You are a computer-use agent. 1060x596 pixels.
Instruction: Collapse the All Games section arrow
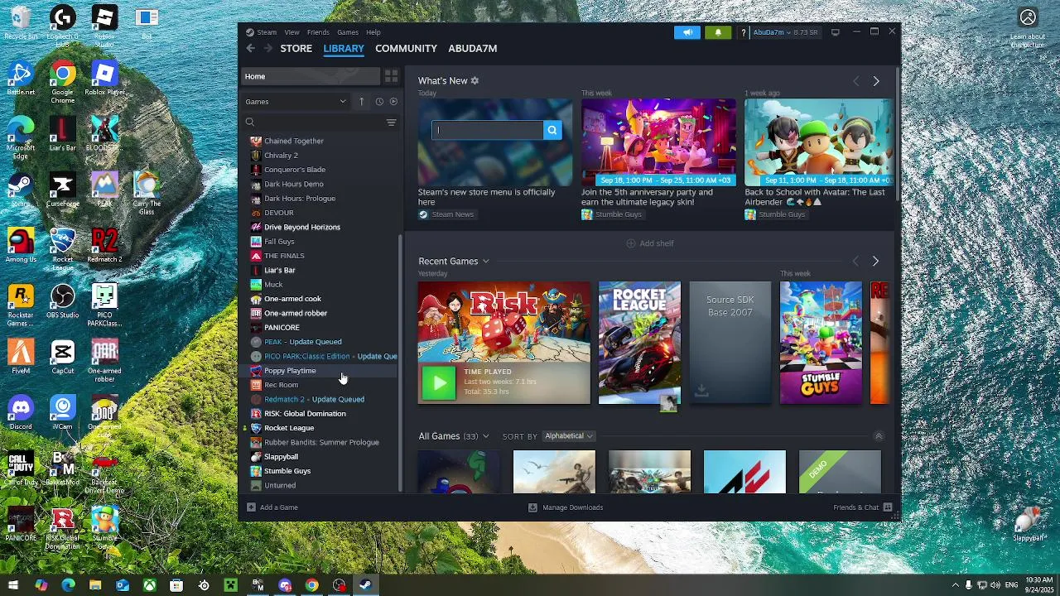[879, 436]
